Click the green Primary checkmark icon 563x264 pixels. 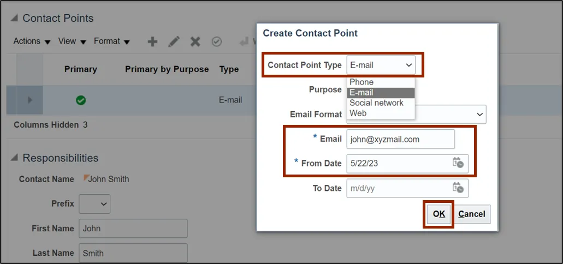[x=81, y=100]
